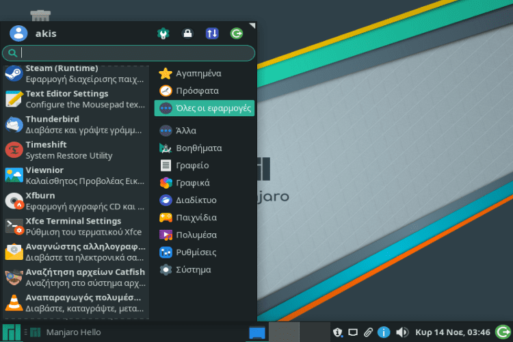Screen dimensions: 513x342
Task: Select the Γραφείο office category
Action: pos(205,166)
